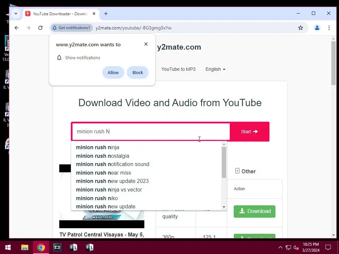
Task: Select suggestion minion rush ninja vs vector
Action: [146, 190]
